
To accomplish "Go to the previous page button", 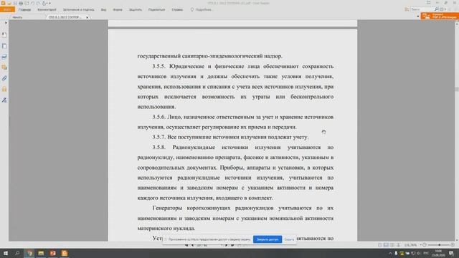I will pyautogui.click(x=192, y=245).
